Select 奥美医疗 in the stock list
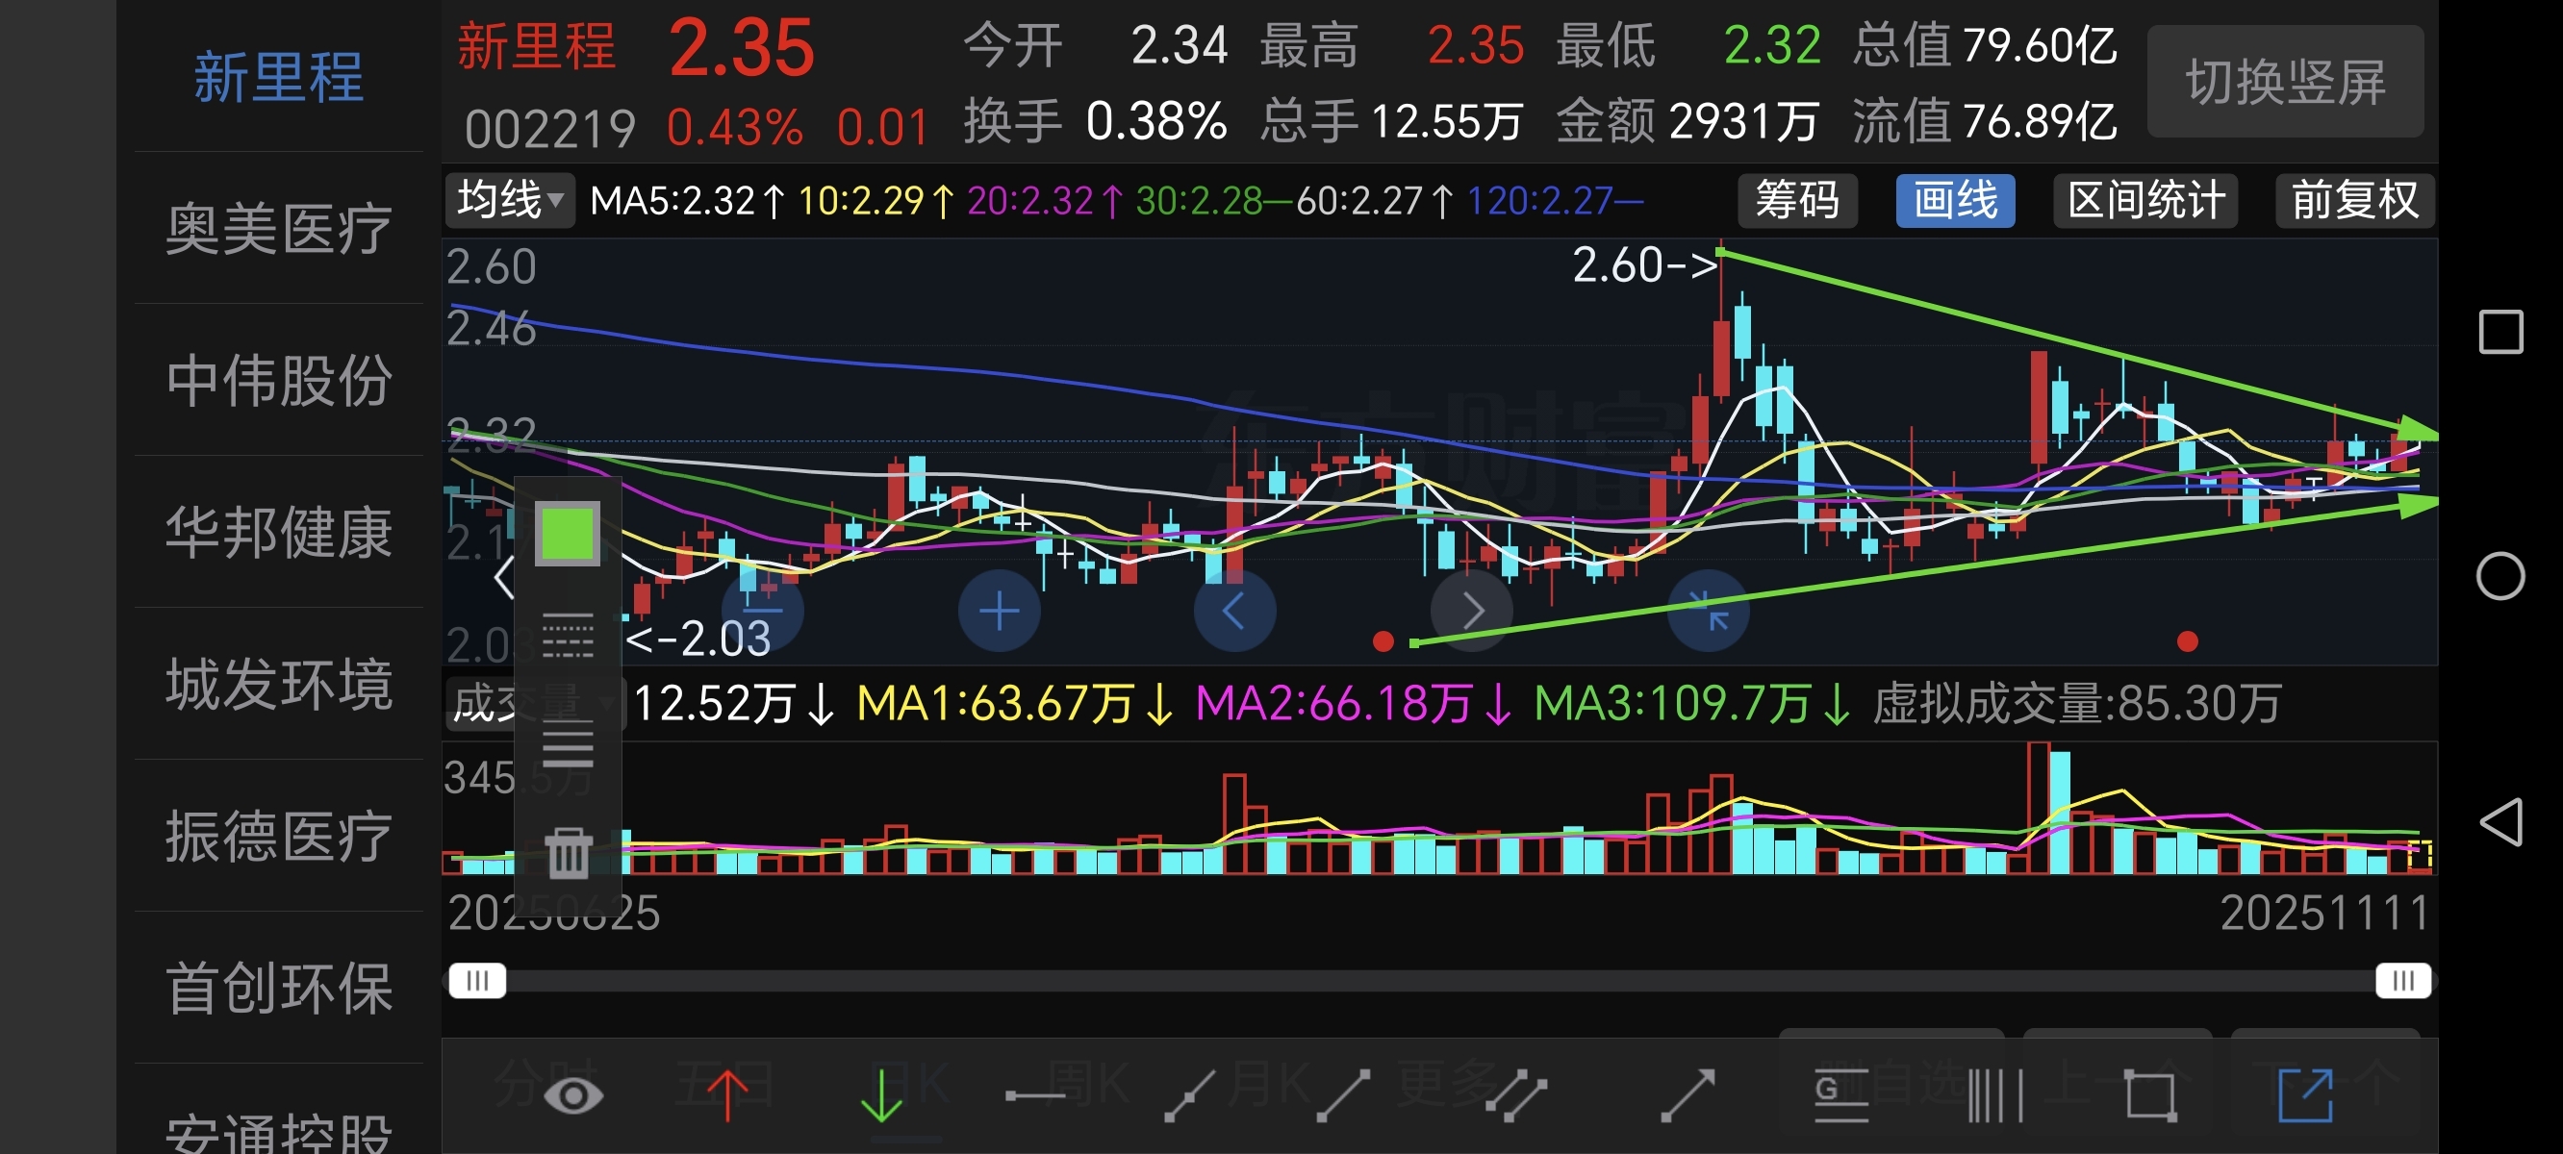Screen dimensions: 2563x1154 point(279,228)
